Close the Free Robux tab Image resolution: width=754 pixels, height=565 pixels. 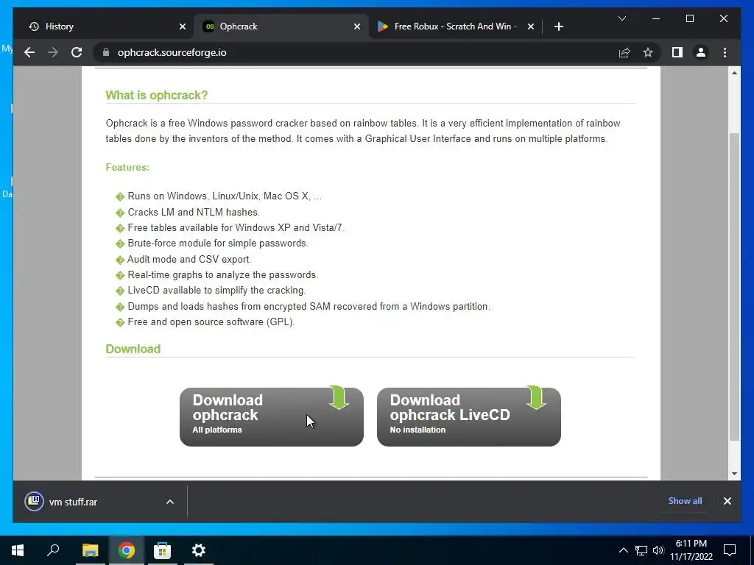530,26
